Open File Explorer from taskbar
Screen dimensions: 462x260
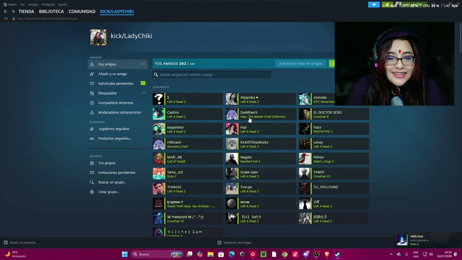[x=210, y=254]
